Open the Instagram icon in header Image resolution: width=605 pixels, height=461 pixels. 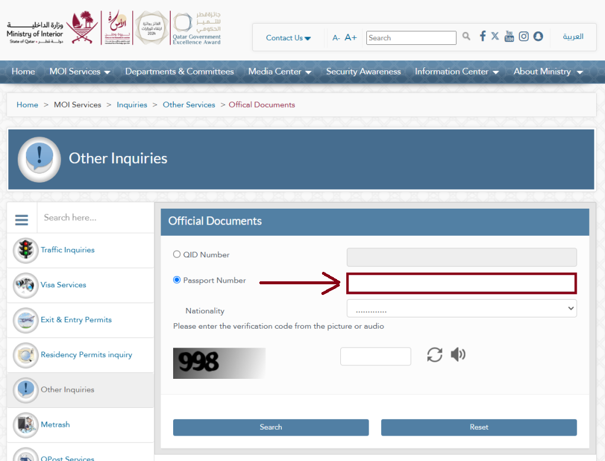pos(523,37)
